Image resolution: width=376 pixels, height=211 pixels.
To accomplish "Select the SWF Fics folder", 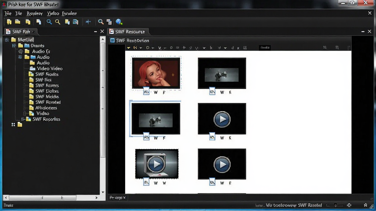I will point(40,79).
